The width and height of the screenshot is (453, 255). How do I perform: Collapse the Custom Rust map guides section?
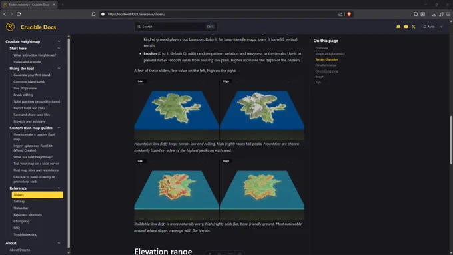pyautogui.click(x=59, y=128)
